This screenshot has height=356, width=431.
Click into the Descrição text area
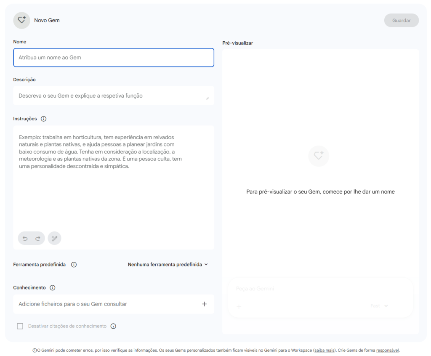coord(114,96)
